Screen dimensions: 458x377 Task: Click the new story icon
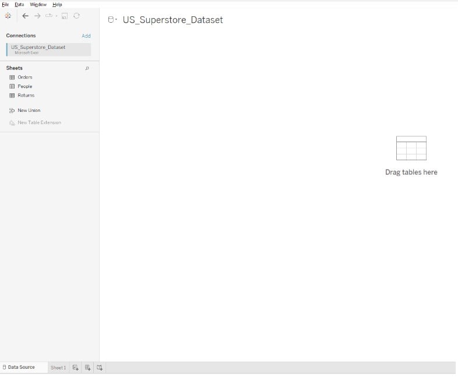[x=100, y=368]
